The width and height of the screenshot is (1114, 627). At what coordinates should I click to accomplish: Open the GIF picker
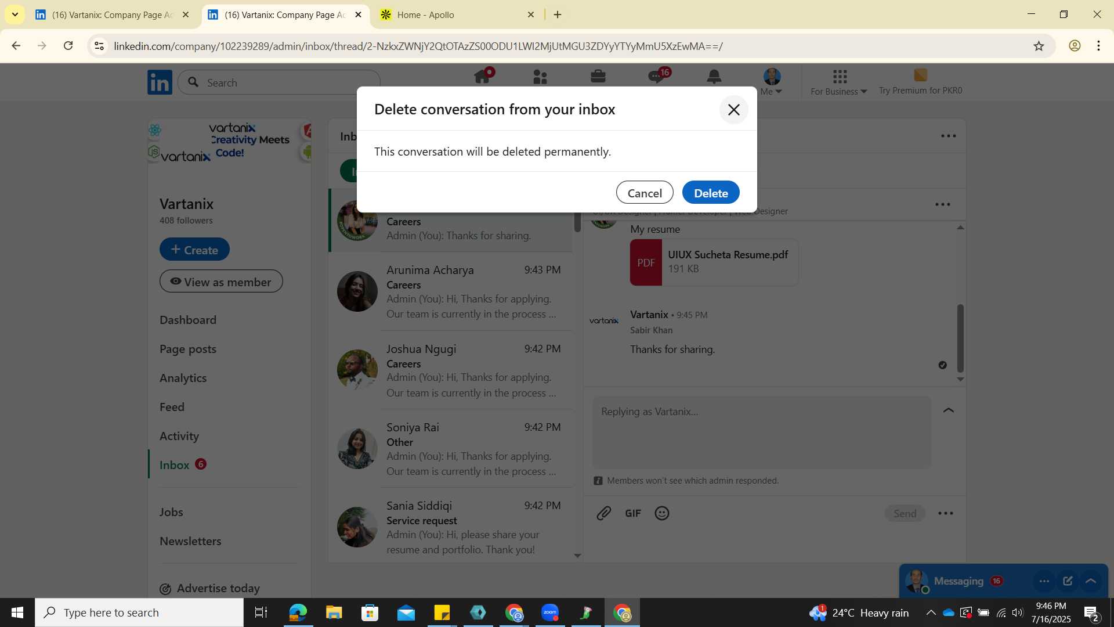633,513
